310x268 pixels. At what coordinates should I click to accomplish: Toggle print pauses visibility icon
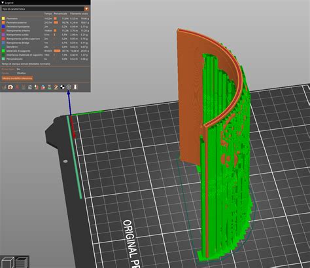(x=50, y=87)
